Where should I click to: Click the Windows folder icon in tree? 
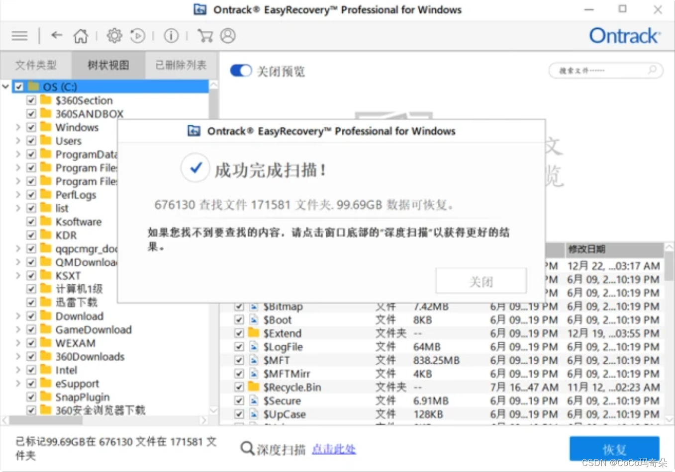pyautogui.click(x=46, y=127)
